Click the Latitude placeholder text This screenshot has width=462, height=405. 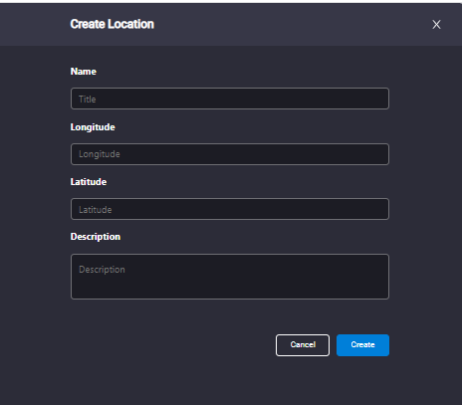coord(96,210)
